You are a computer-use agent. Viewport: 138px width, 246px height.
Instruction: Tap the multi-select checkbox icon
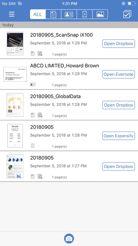pyautogui.click(x=127, y=14)
